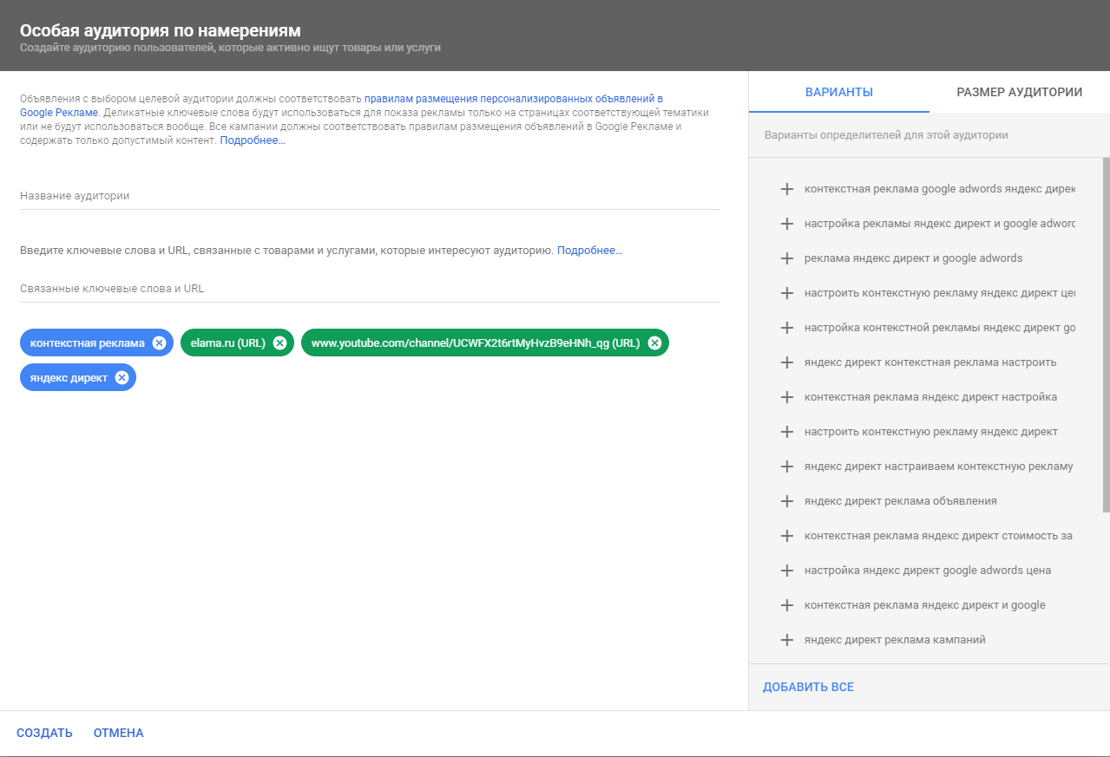Add 'контекстная реклама яндекс директ настройка' suggestion

coord(787,397)
